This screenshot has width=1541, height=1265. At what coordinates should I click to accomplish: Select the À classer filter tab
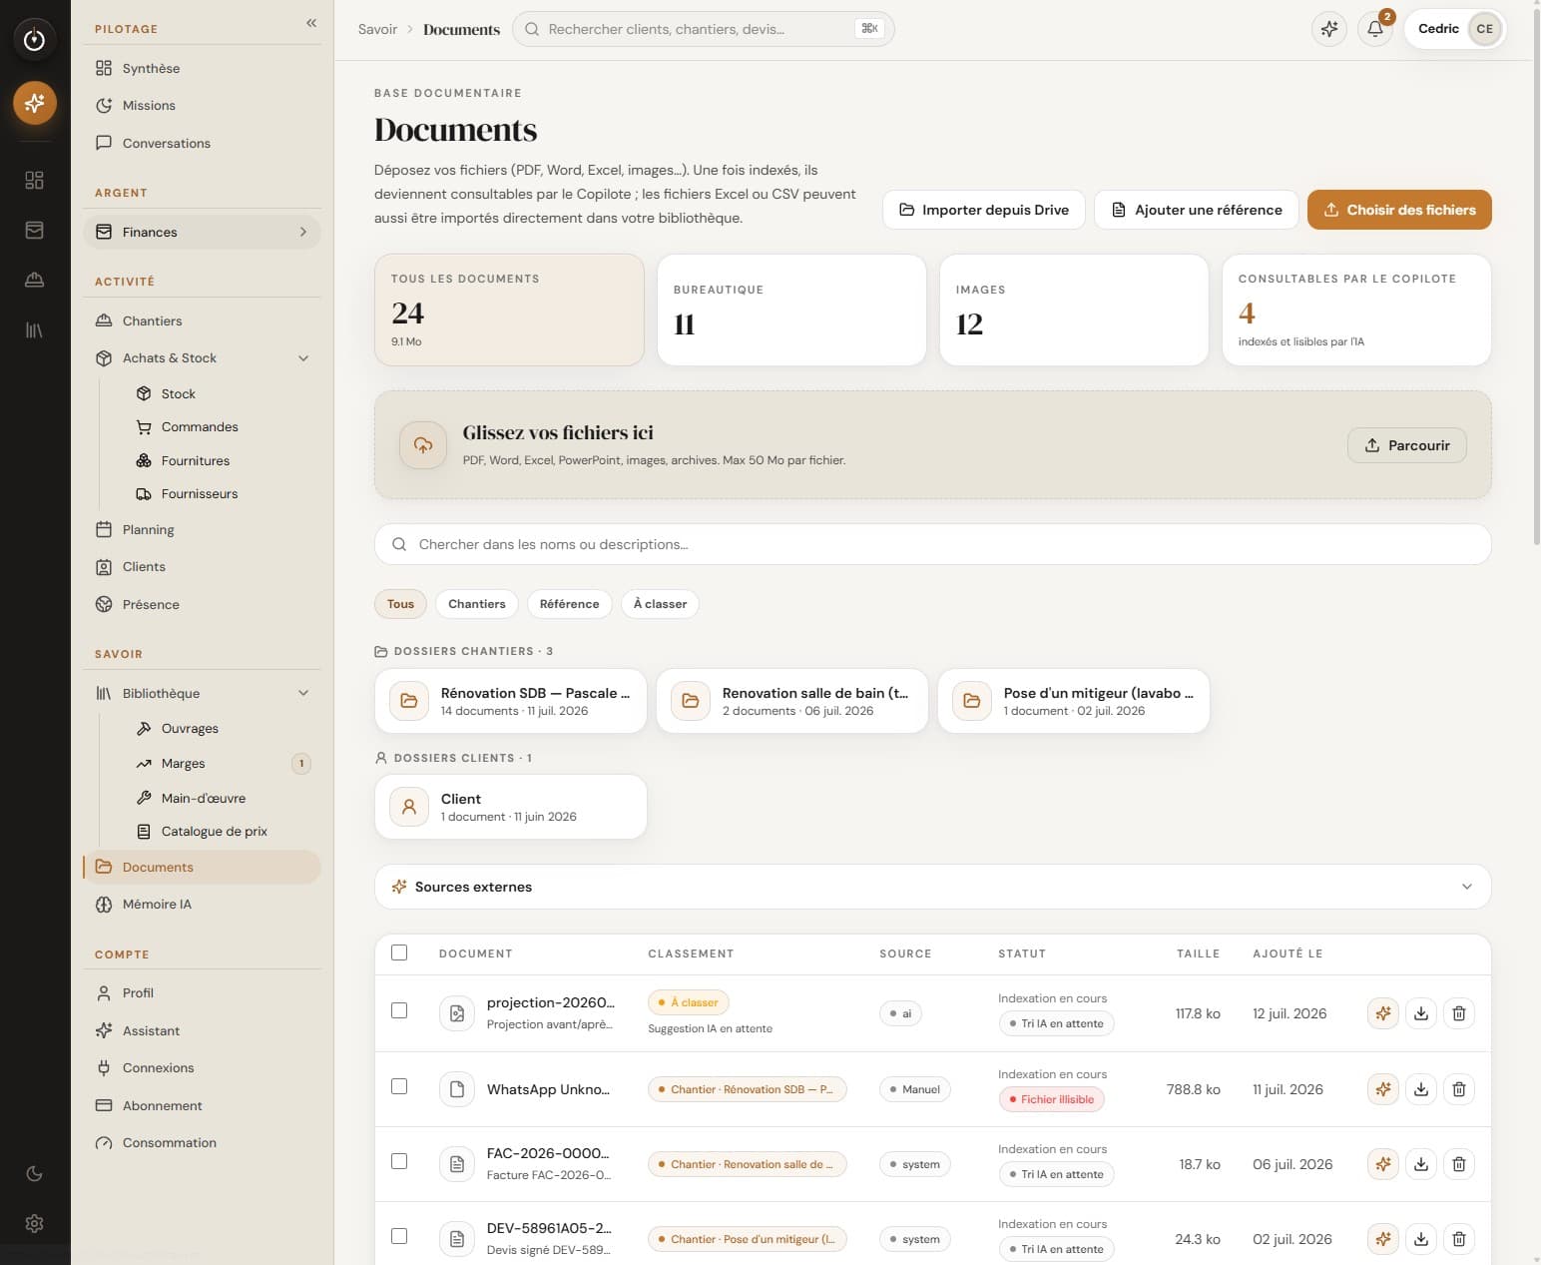click(x=660, y=604)
